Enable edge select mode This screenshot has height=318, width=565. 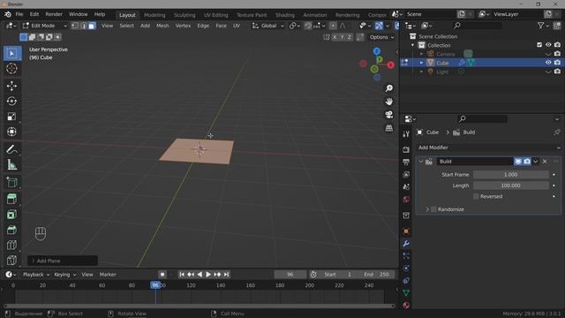[84, 26]
